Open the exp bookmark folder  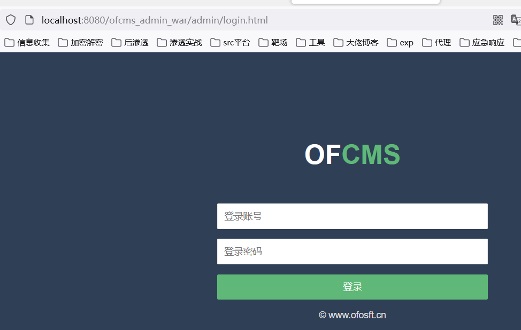[400, 43]
